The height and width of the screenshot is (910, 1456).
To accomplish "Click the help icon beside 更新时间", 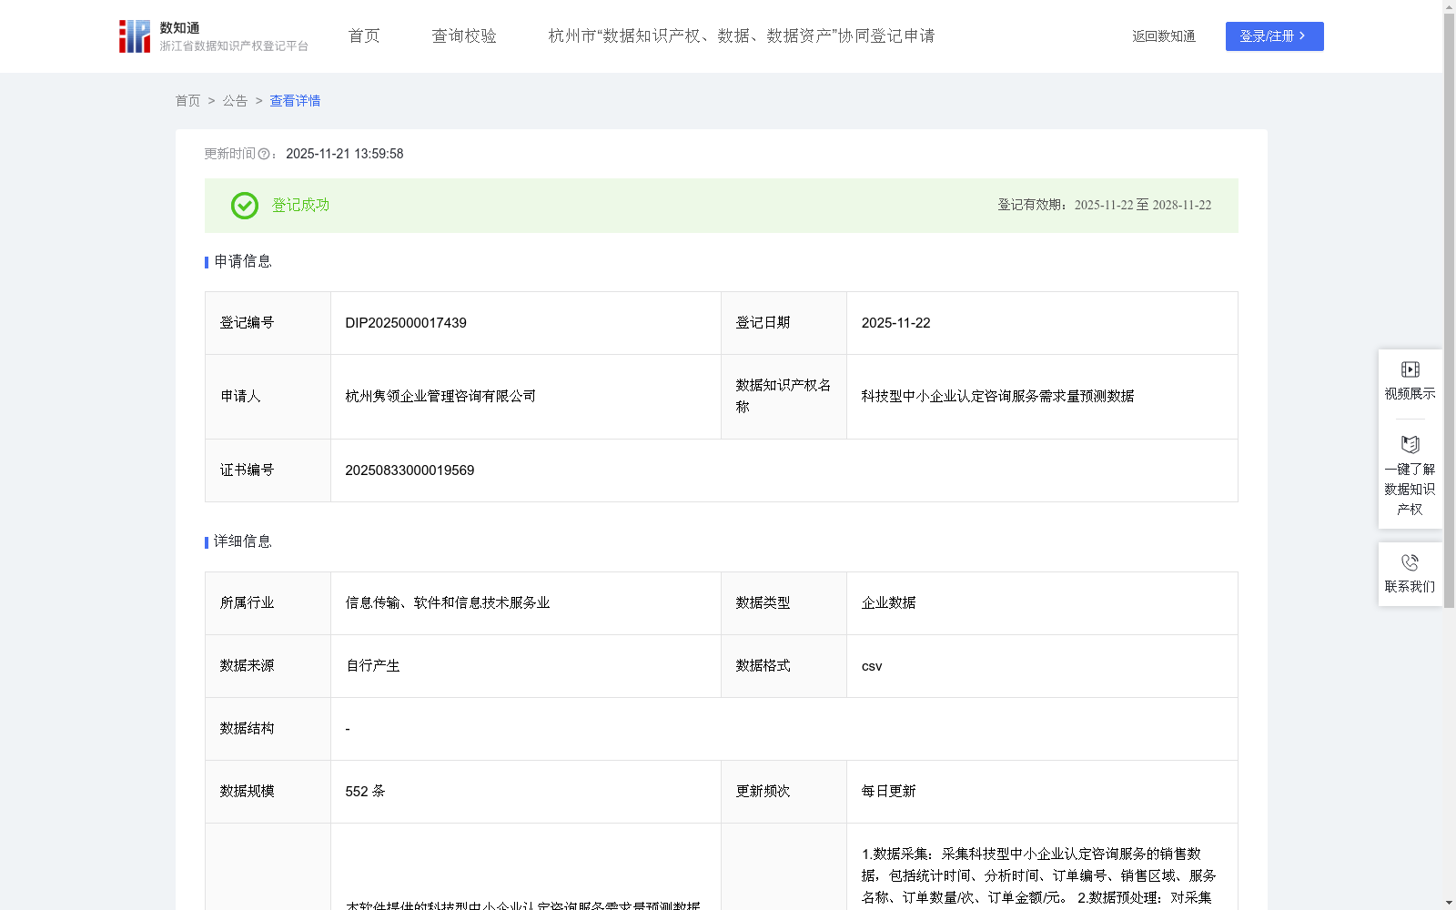I will (x=264, y=154).
